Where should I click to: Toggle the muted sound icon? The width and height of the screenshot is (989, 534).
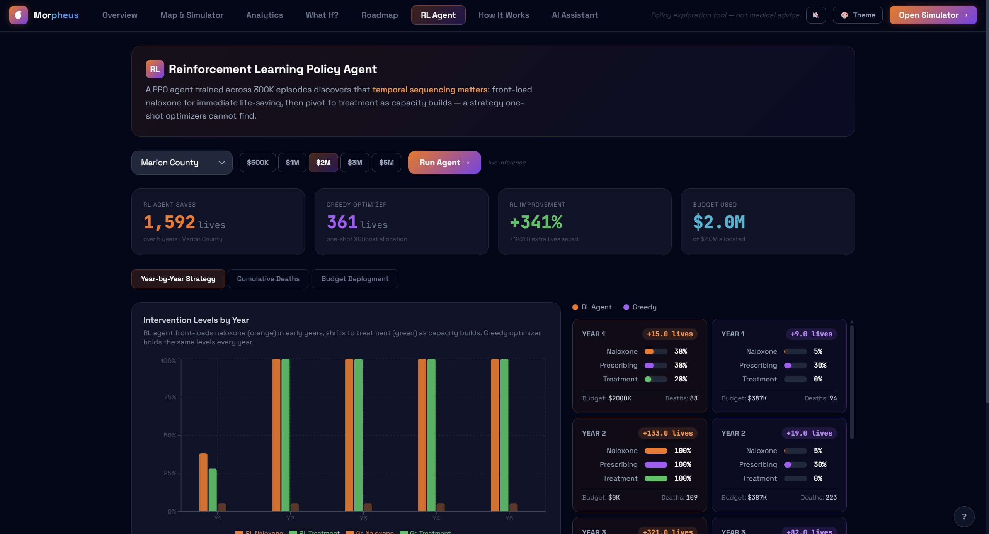(x=815, y=15)
